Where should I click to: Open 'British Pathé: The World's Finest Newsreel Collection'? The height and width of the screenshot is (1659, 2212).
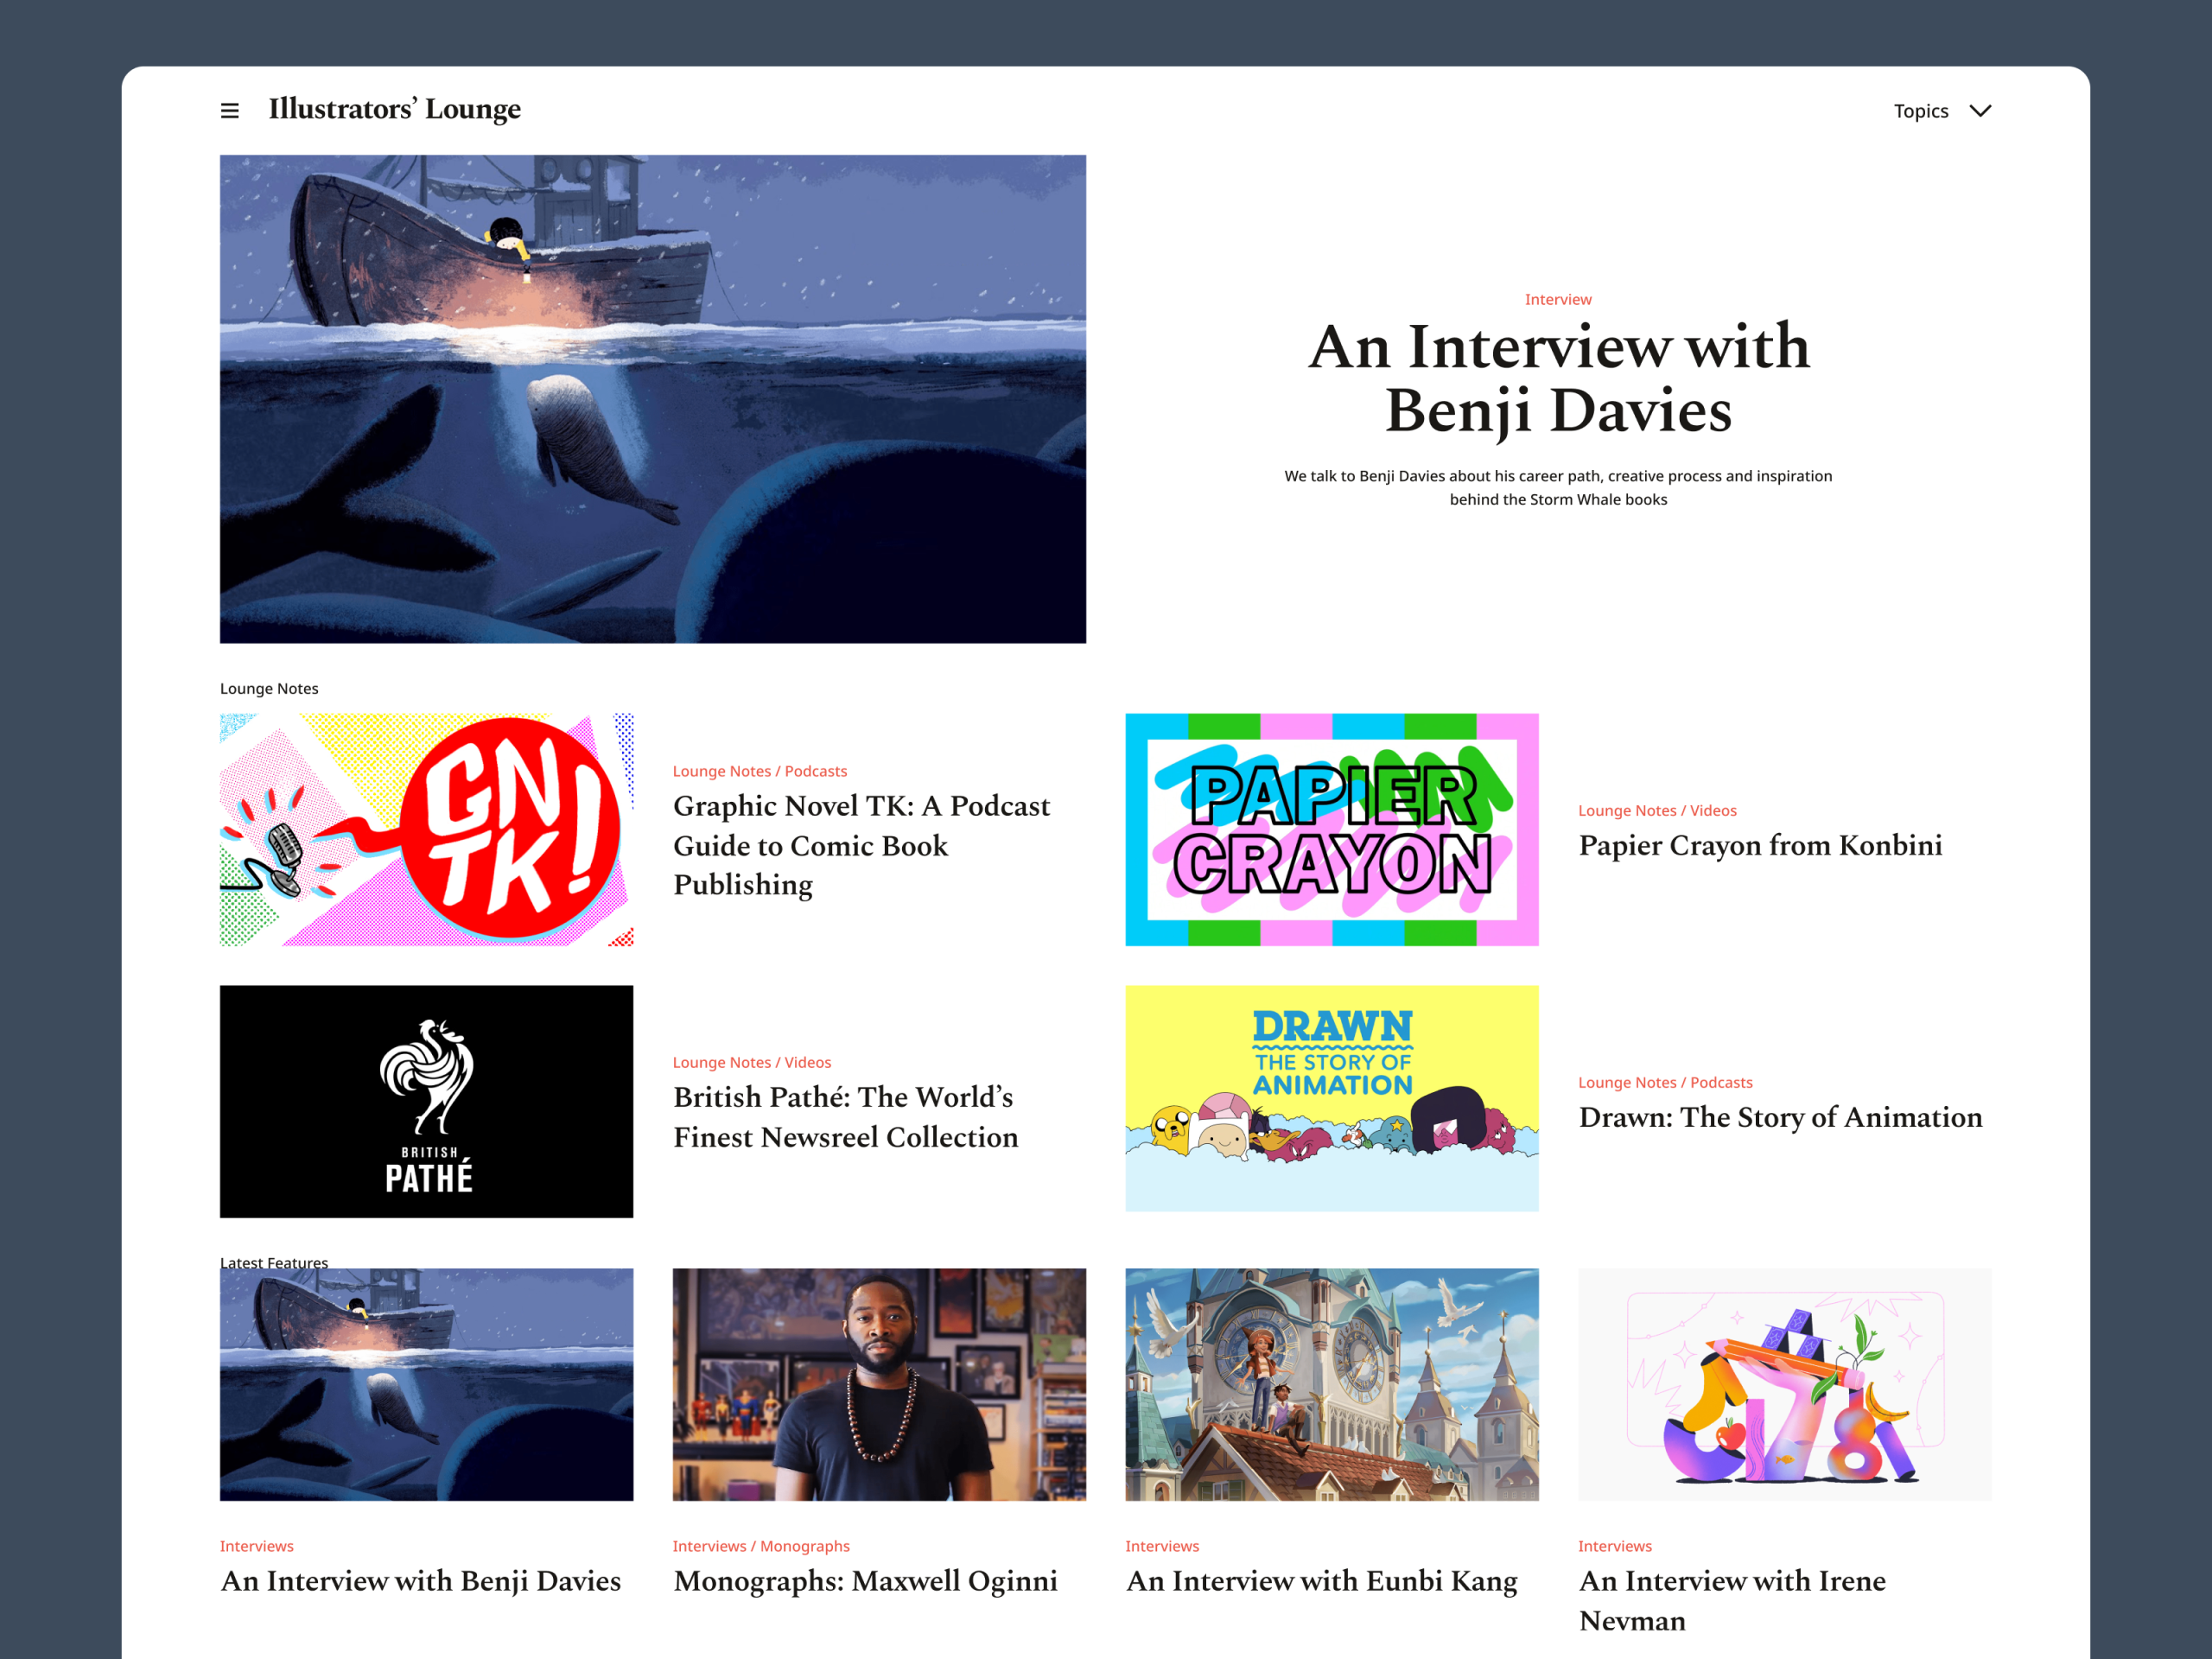[846, 1117]
